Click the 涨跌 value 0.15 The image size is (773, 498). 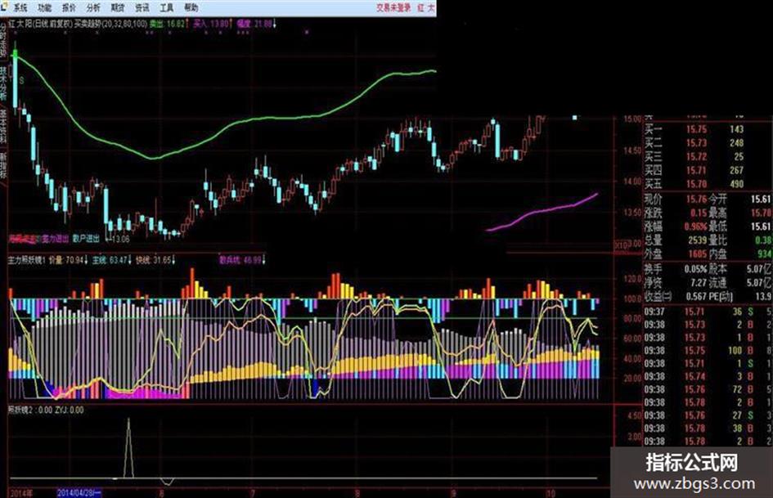[x=699, y=213]
